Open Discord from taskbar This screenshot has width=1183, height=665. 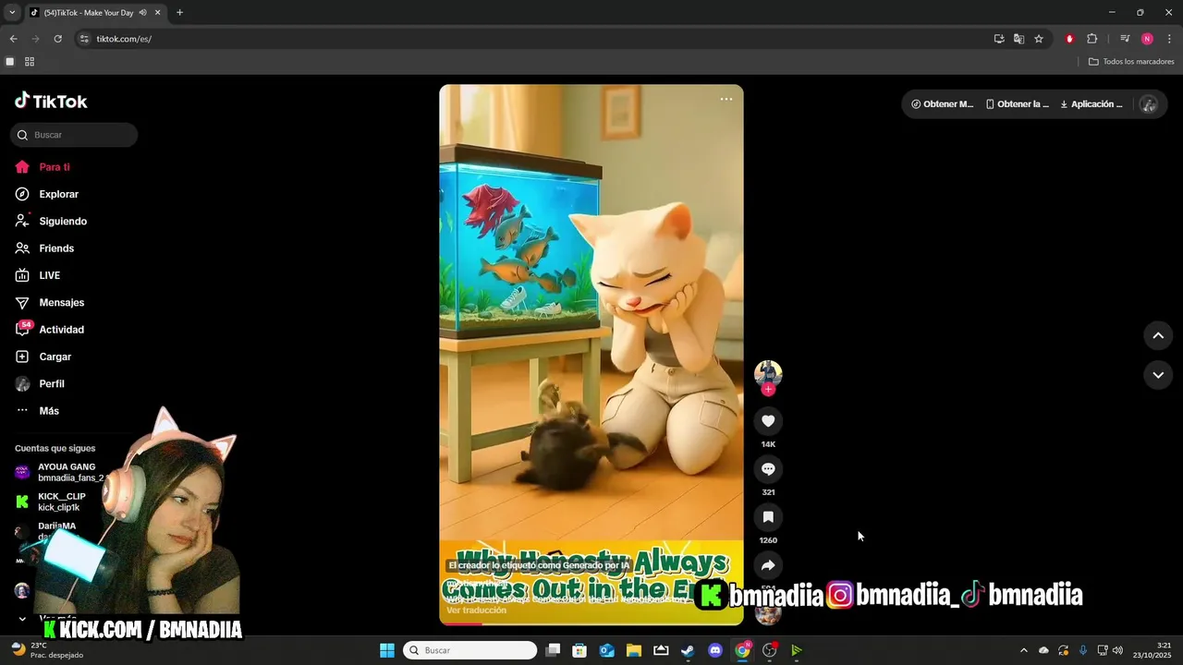click(715, 650)
